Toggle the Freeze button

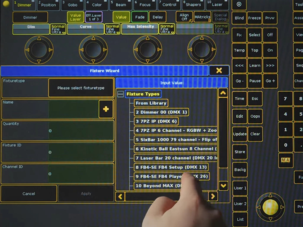tap(254, 18)
